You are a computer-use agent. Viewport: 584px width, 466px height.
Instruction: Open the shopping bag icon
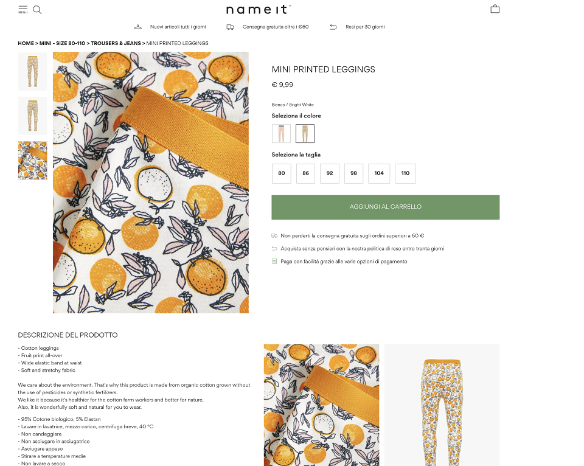[495, 9]
